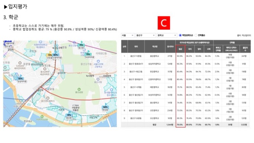254x143 pixels.
Task: Click the 3. 학군 section heading
Action: tap(11, 17)
